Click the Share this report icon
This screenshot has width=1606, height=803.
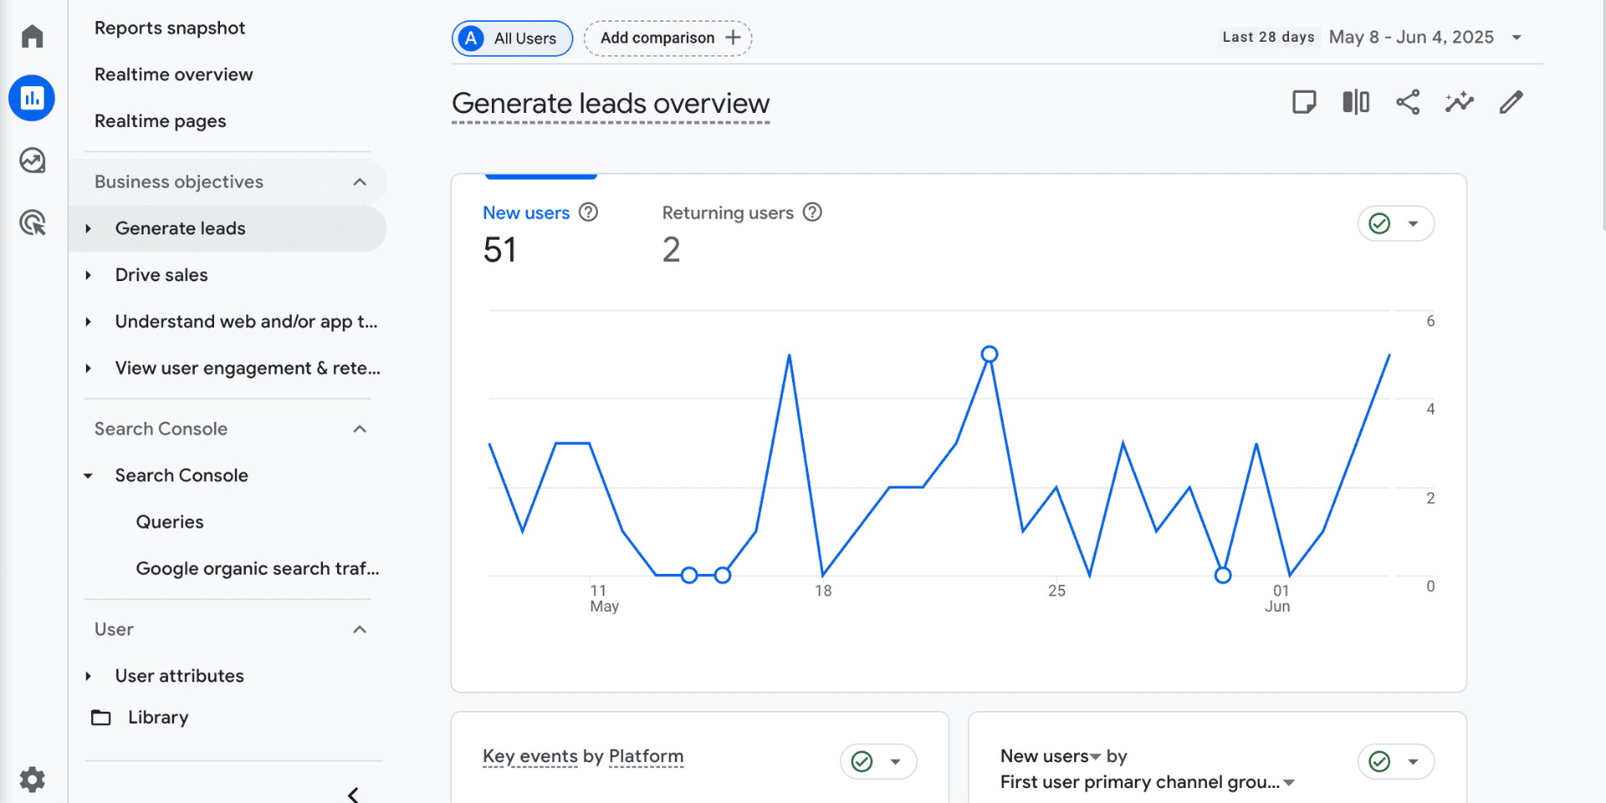pos(1408,102)
